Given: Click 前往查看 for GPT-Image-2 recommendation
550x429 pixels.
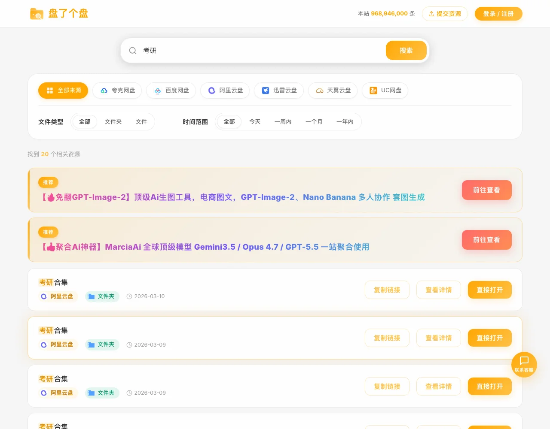Looking at the screenshot, I should pos(487,190).
